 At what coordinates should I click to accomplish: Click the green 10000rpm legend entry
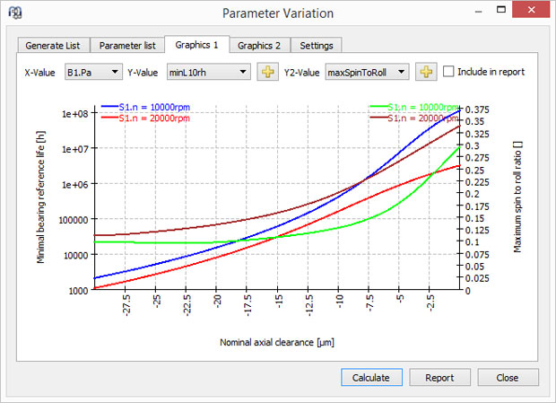(x=420, y=108)
